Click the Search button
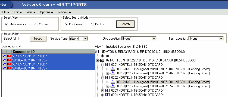 click(x=125, y=24)
